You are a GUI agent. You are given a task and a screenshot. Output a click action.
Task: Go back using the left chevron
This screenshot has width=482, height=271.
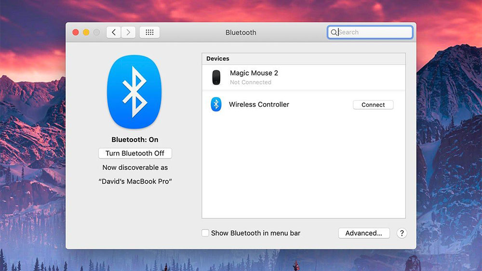[x=114, y=32]
